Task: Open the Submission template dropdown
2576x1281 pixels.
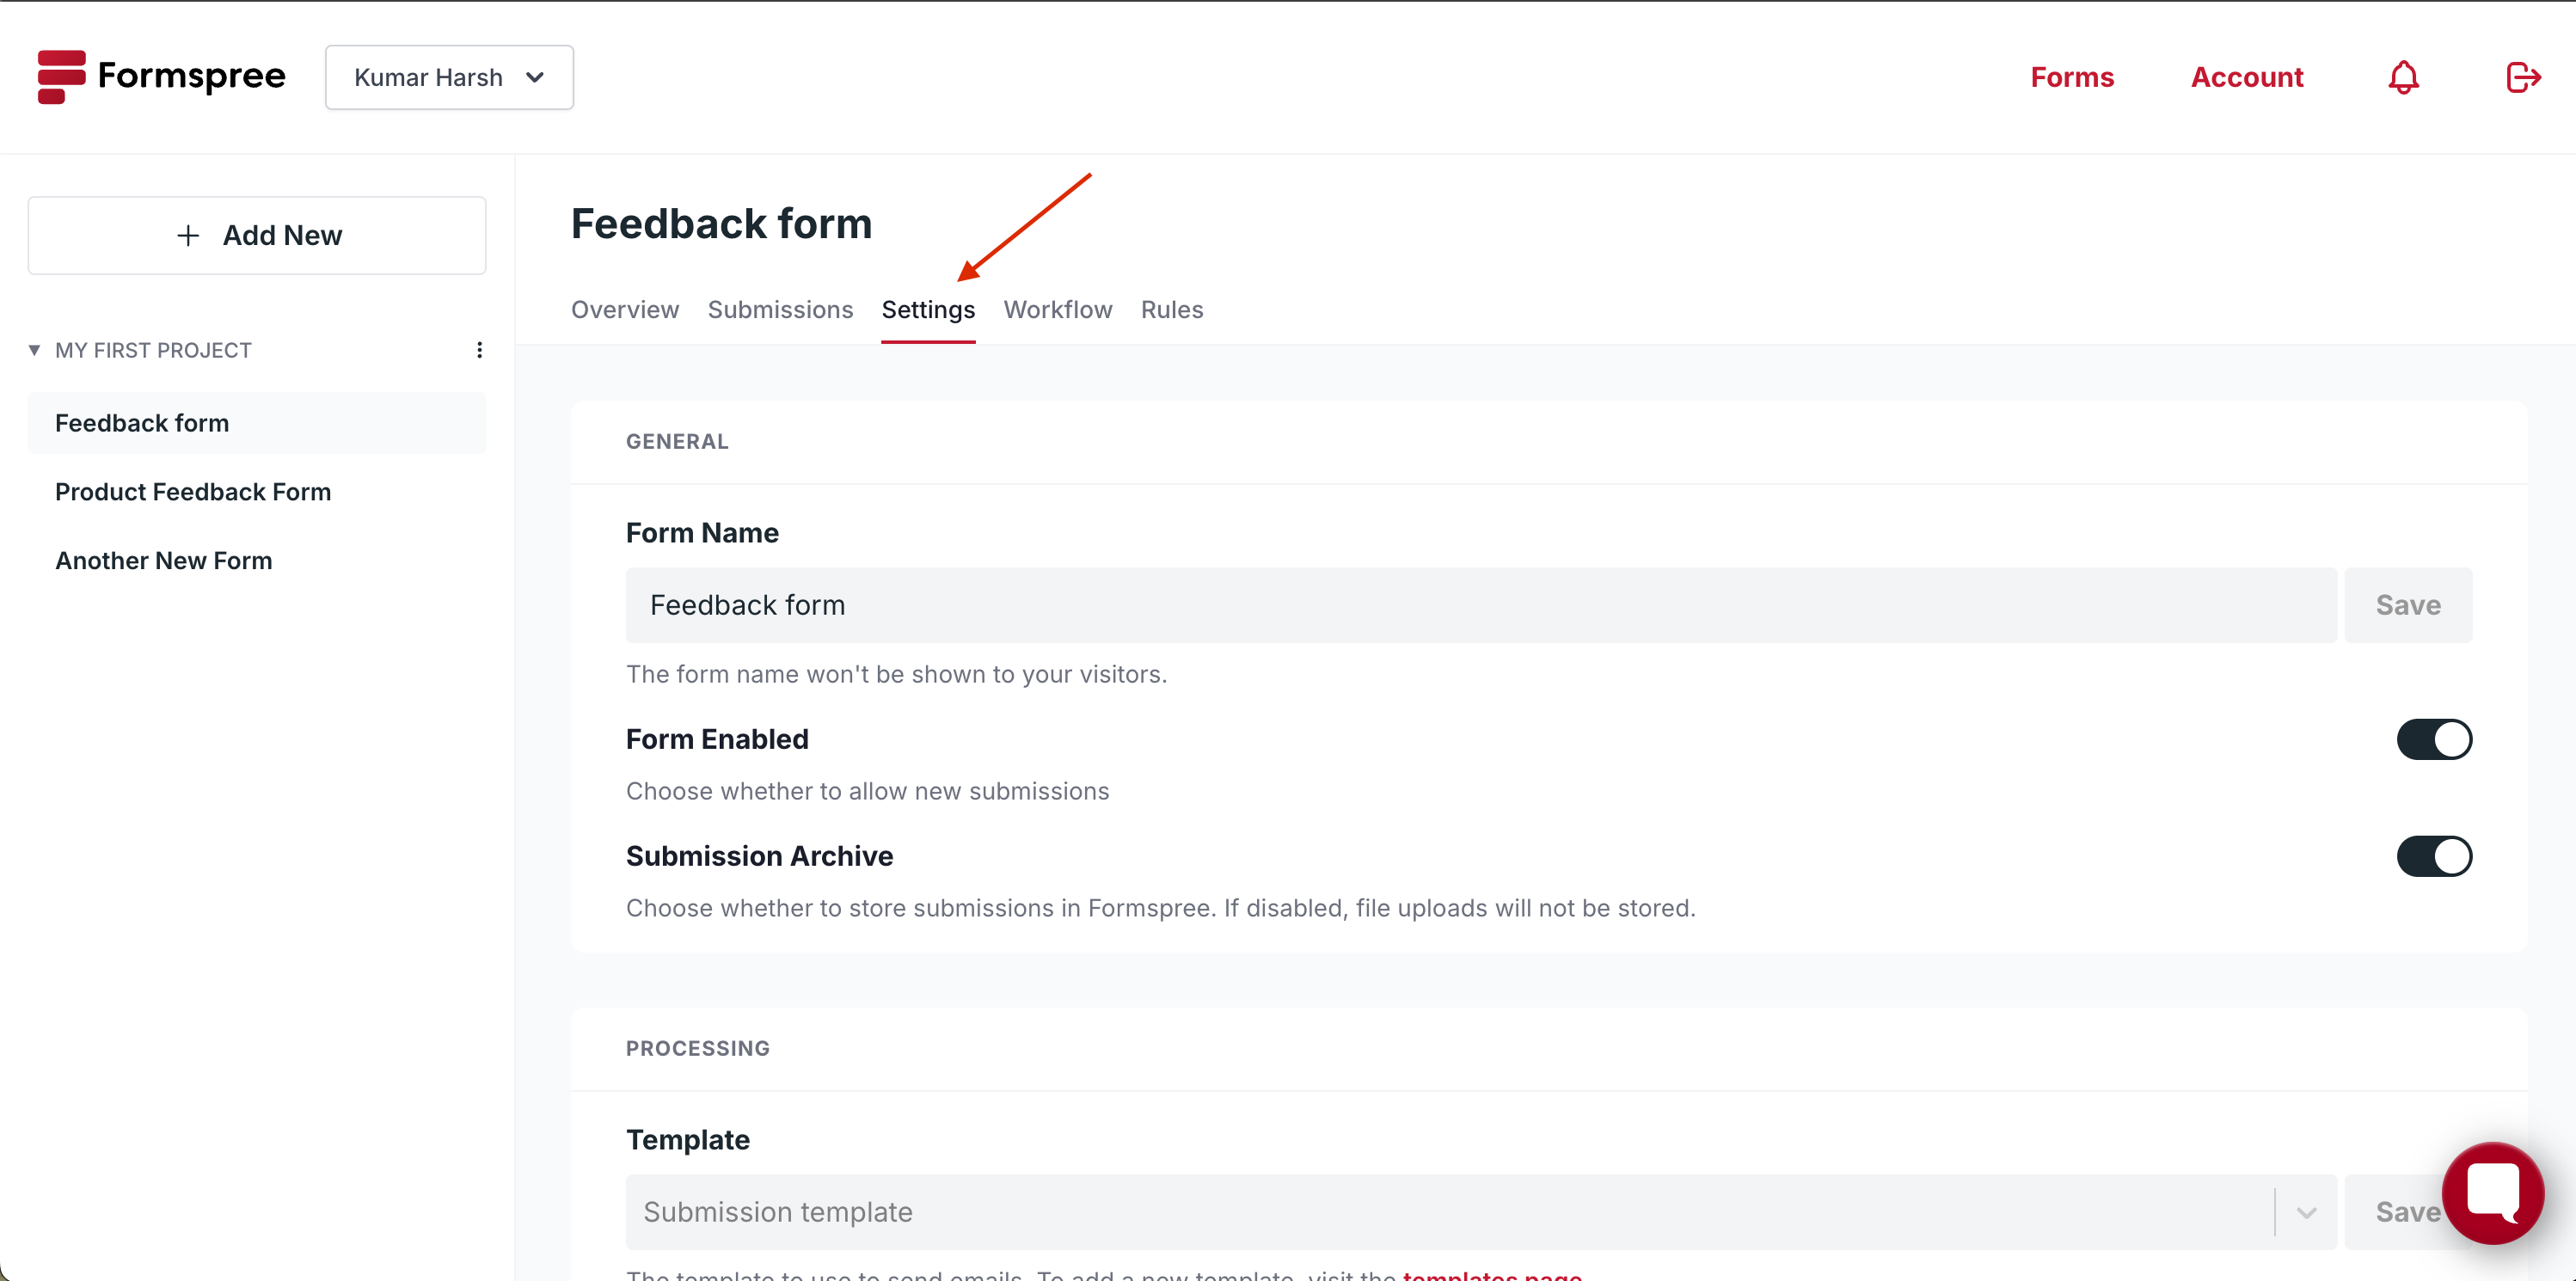Action: [2307, 1212]
